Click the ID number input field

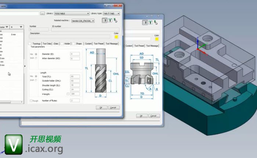click(x=86, y=29)
